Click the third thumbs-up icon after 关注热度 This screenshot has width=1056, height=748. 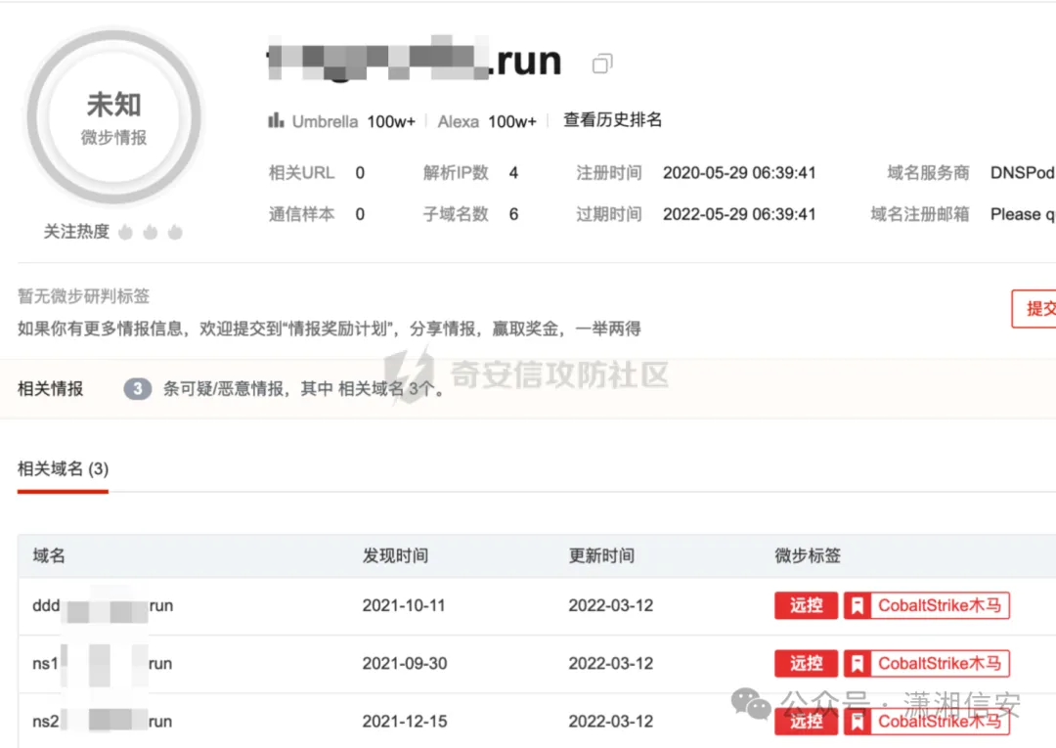[175, 232]
